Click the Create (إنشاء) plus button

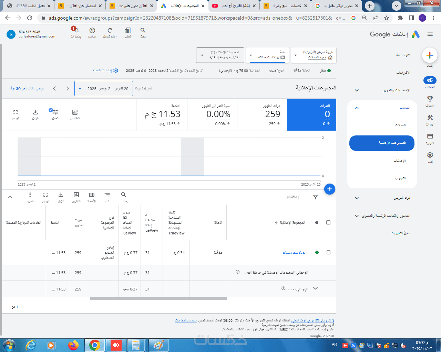(430, 55)
